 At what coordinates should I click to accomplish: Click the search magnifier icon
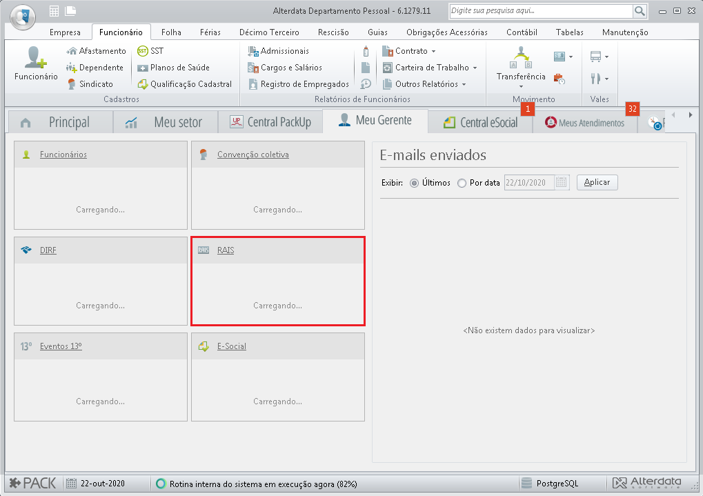pos(640,11)
